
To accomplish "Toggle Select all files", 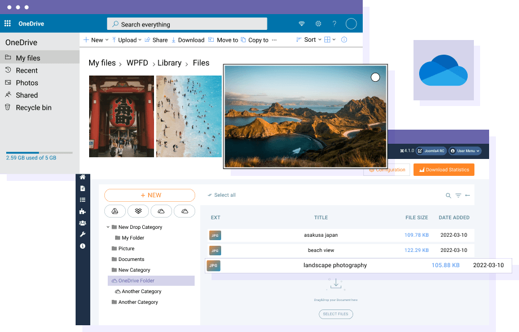I will pos(222,195).
